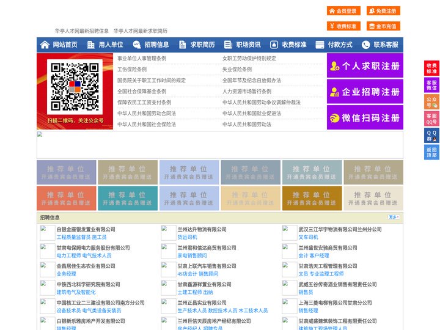Open 甘肃电保姆电力服务股份有限公司 link
The image size is (440, 330).
point(93,248)
